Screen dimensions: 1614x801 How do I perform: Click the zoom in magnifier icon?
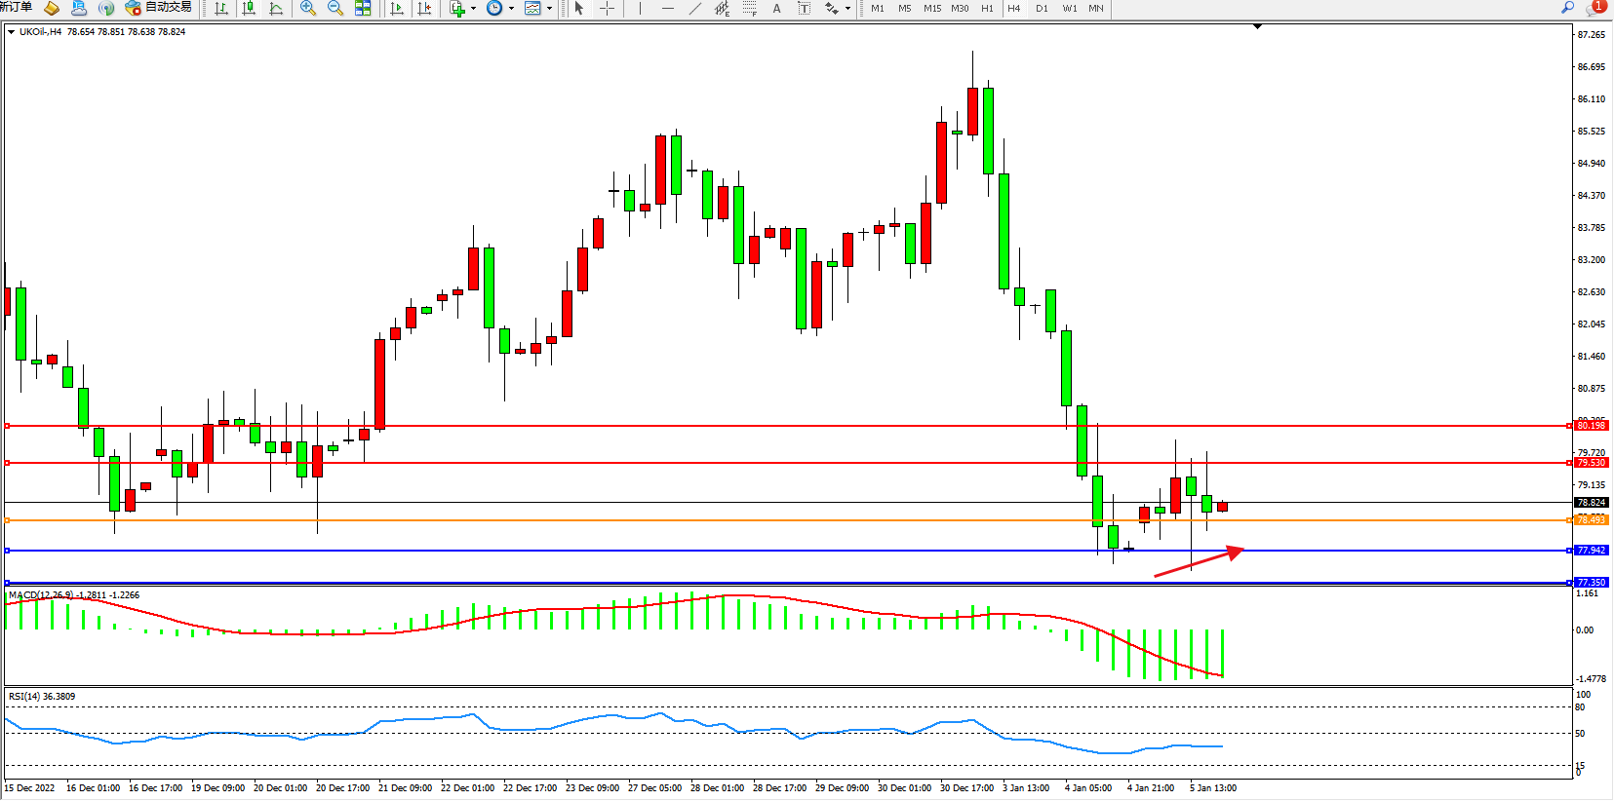(308, 8)
